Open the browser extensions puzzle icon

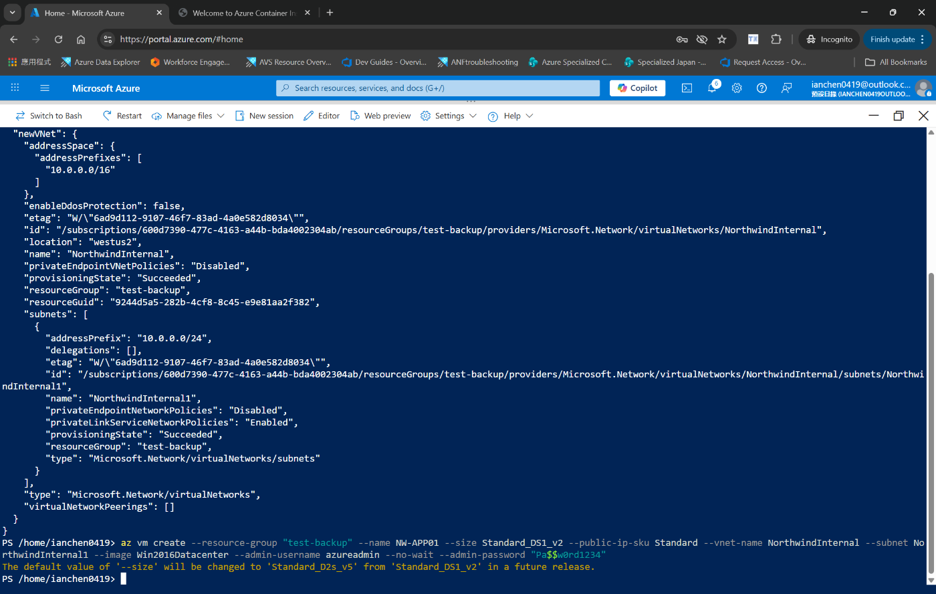[776, 39]
